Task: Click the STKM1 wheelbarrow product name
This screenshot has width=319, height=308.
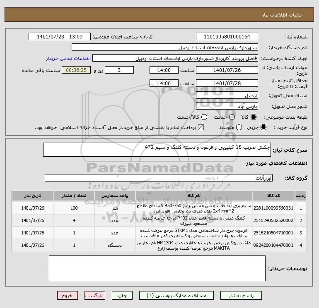Action: click(x=194, y=233)
